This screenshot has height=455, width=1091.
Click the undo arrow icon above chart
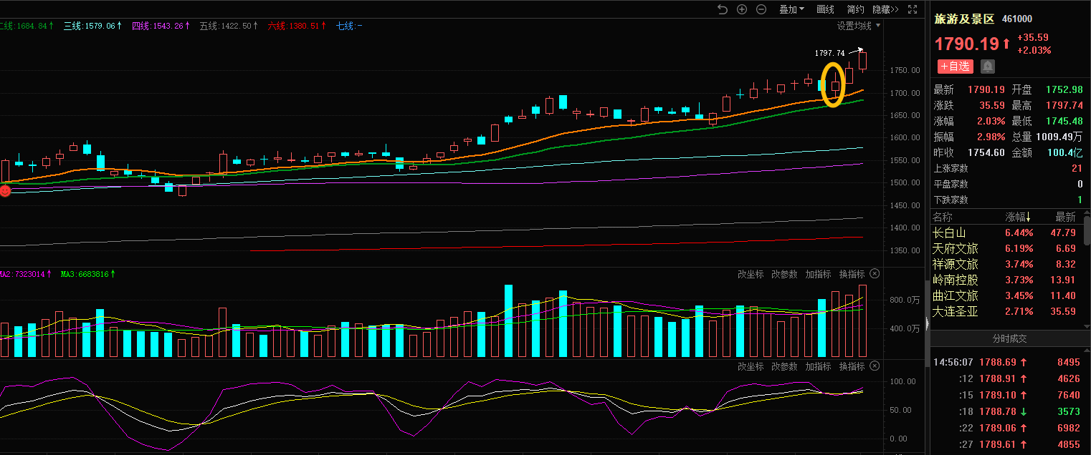tap(722, 9)
